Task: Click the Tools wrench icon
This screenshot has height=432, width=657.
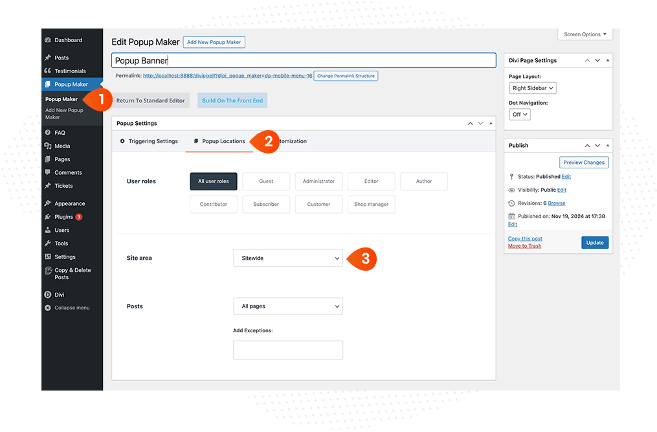Action: tap(48, 244)
